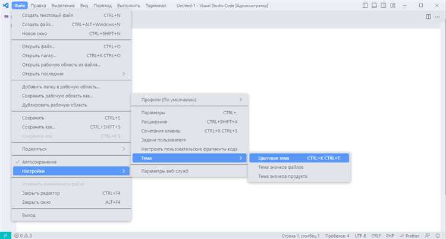Open the notifications bell in status bar
Screen dimensions: 446x239
(438, 235)
